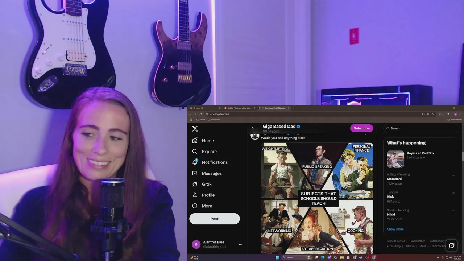Open Steam from the taskbar
This screenshot has height=261, width=464.
point(360,257)
